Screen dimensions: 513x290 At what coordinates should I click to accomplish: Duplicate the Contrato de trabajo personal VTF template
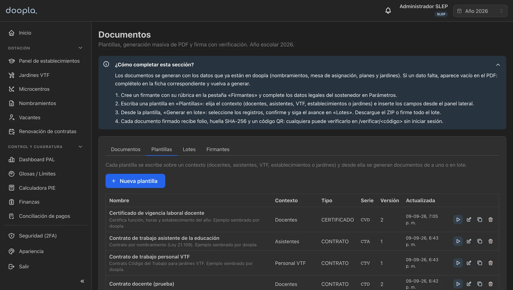coord(480,263)
